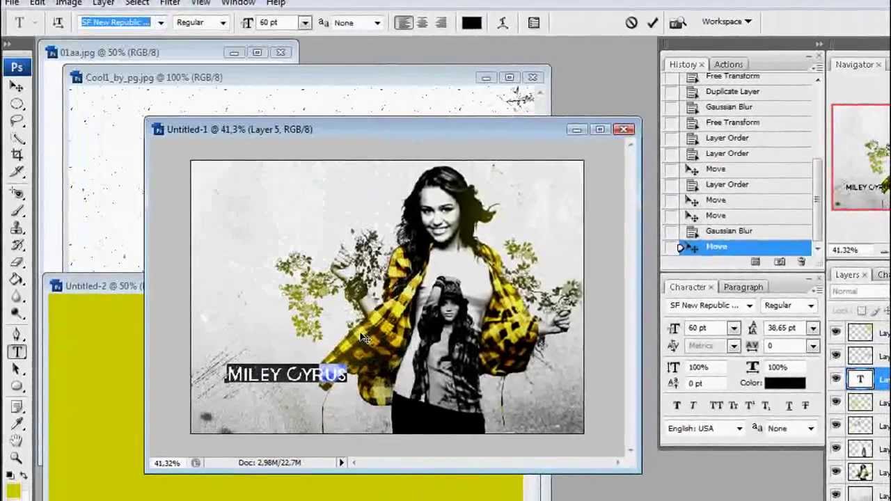Screen dimensions: 891x501
Task: Open tracking dropdown in Character panel
Action: [812, 346]
